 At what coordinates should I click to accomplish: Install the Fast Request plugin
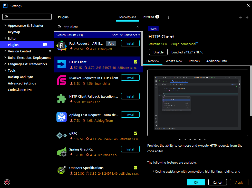pos(130,43)
